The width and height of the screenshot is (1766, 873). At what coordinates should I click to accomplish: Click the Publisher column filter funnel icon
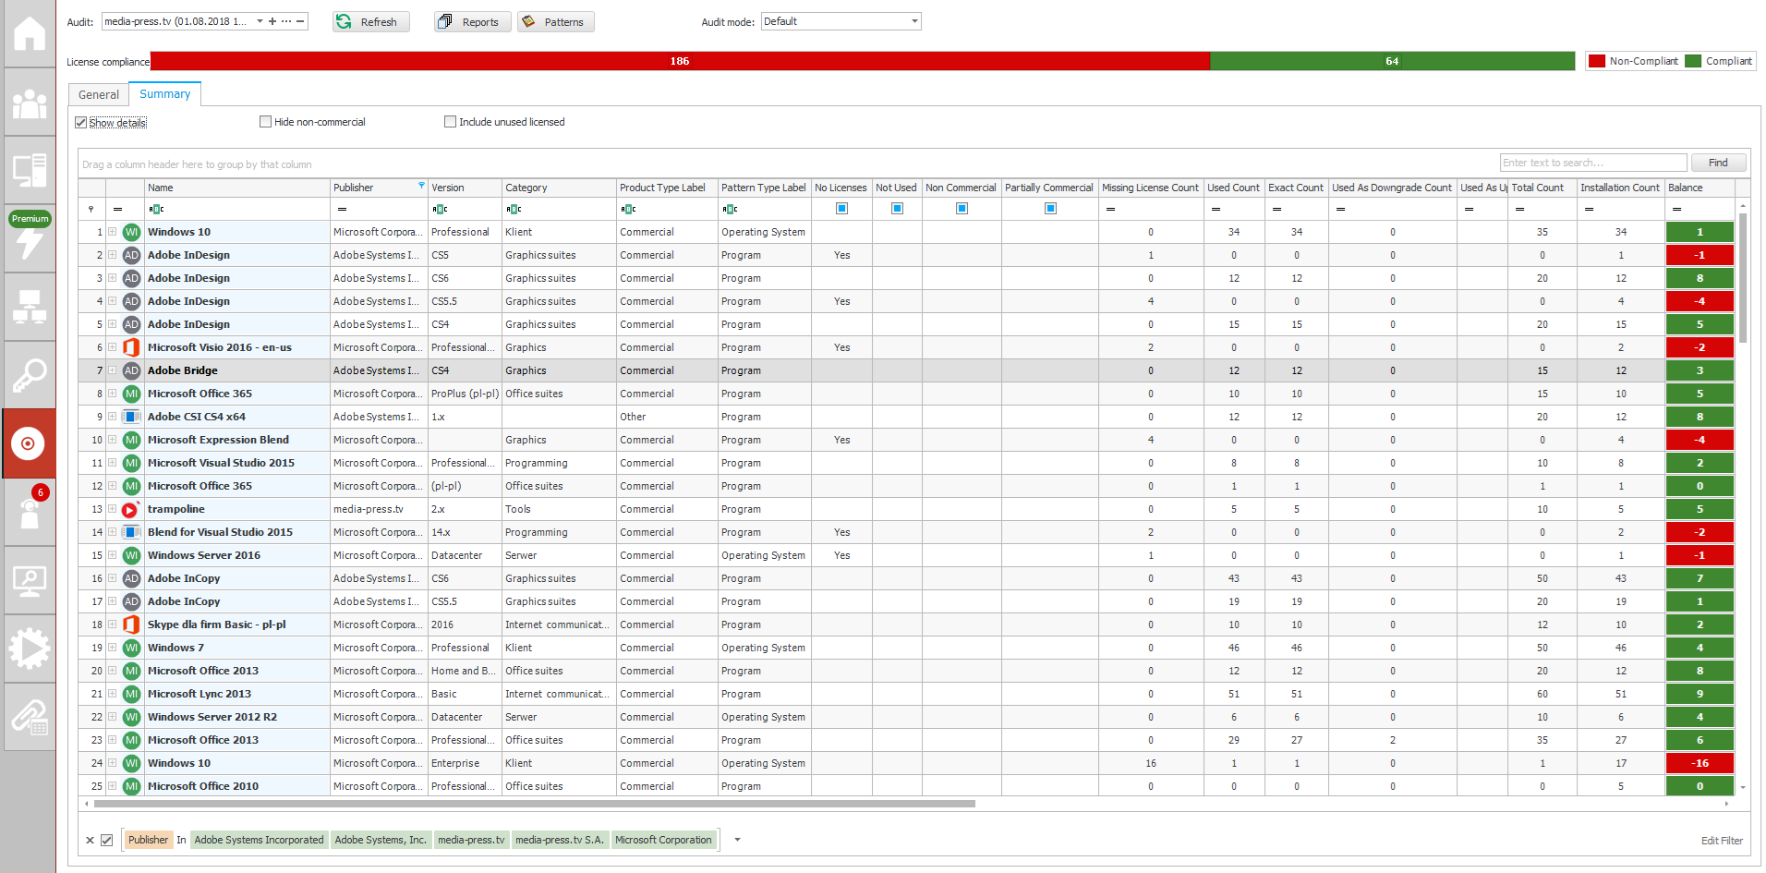point(421,187)
